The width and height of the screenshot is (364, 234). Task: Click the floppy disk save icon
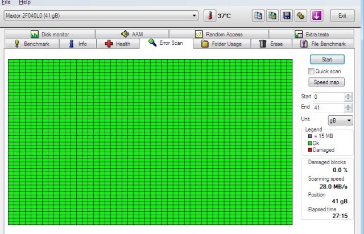287,15
